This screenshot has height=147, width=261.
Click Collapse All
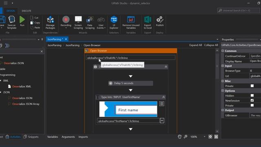(211, 45)
